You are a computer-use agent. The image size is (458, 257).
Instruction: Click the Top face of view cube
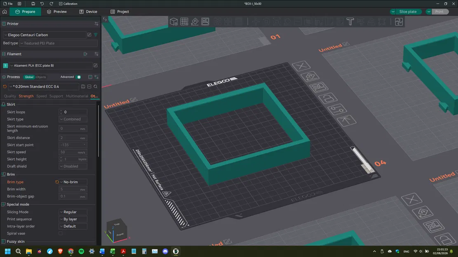coord(117,224)
